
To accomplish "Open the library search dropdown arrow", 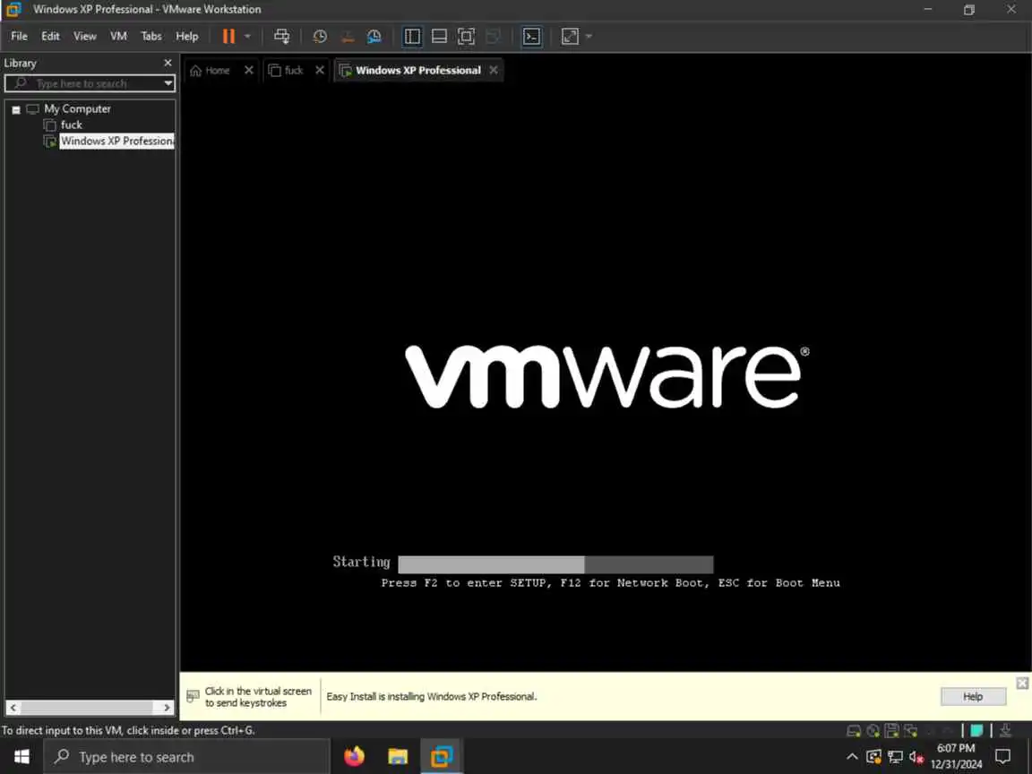I will pyautogui.click(x=168, y=83).
